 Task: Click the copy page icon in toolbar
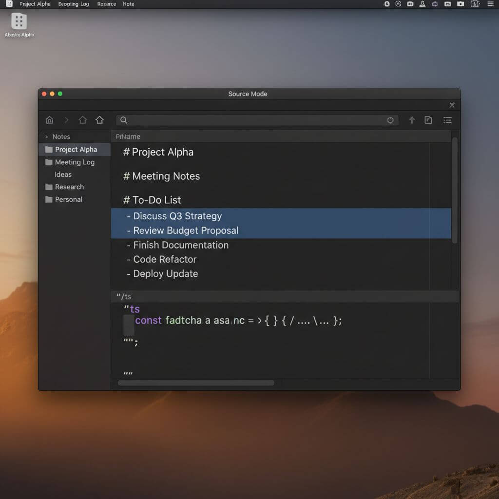(428, 120)
